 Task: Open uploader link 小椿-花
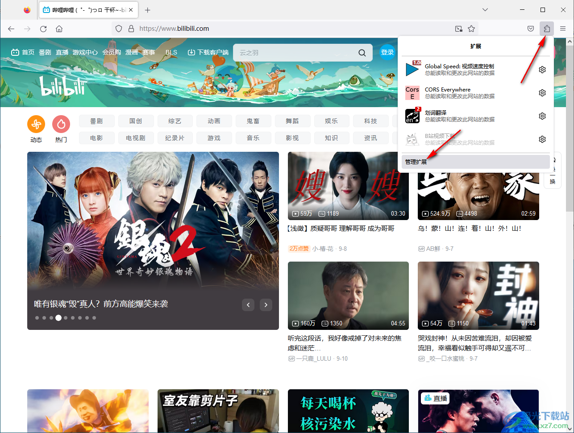(323, 249)
